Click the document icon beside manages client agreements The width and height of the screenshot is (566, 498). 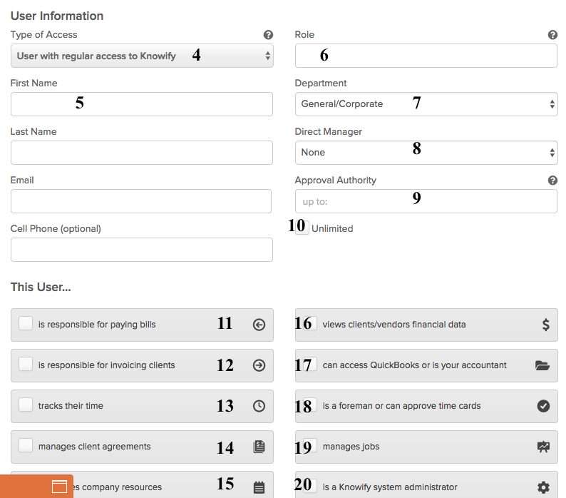tap(259, 447)
